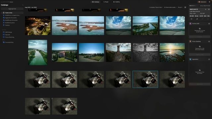Viewport: 212px width, 119px height.
Task: Select lagoon island photo beside first clouds photo
Action: (x=91, y=26)
